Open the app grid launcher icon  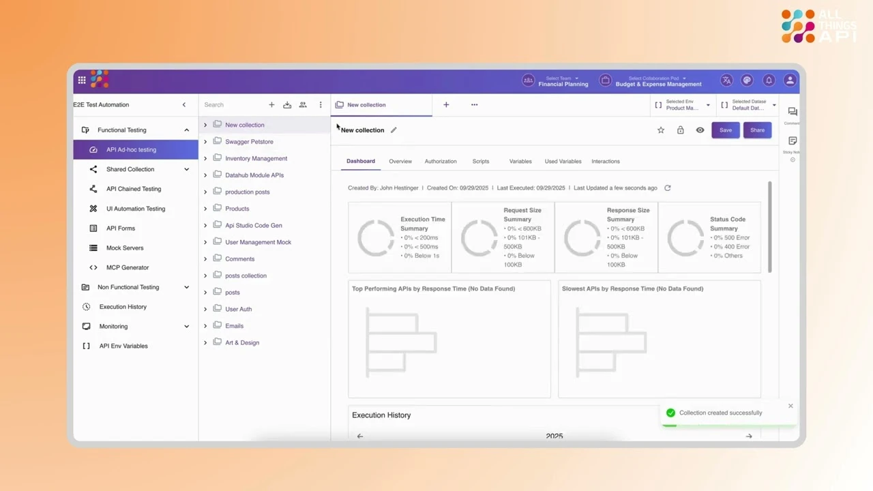[82, 80]
